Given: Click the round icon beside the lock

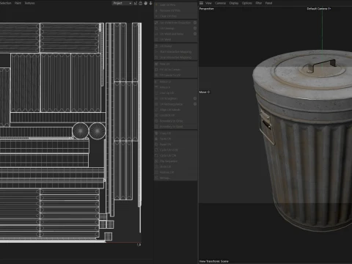Looking at the screenshot, I should (x=146, y=3).
